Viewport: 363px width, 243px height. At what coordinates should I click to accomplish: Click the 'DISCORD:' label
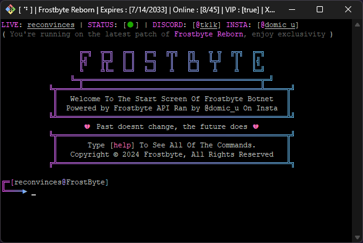coord(169,25)
